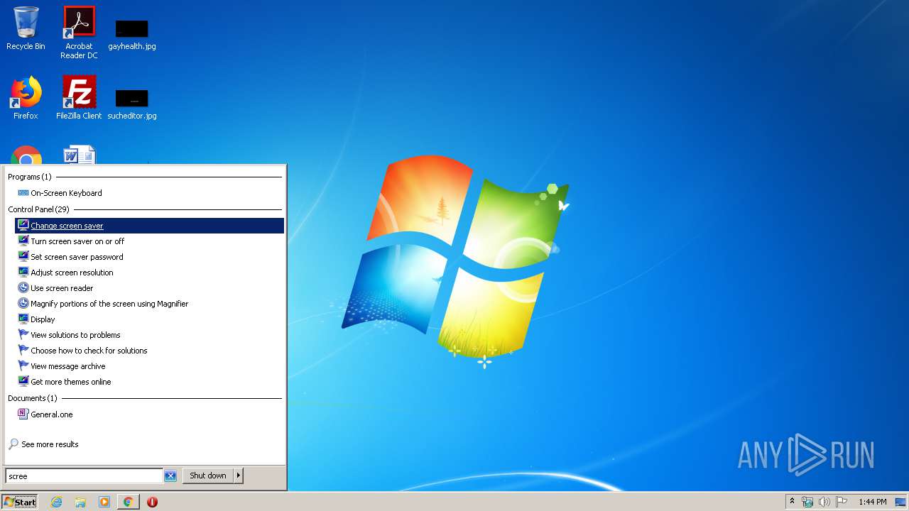
Task: Click the Change screen saver icon
Action: [23, 226]
